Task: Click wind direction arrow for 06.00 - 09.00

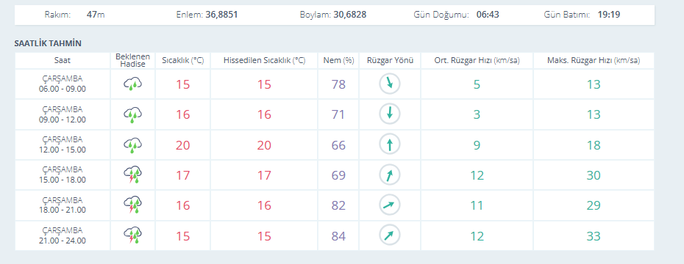Action: (x=390, y=84)
